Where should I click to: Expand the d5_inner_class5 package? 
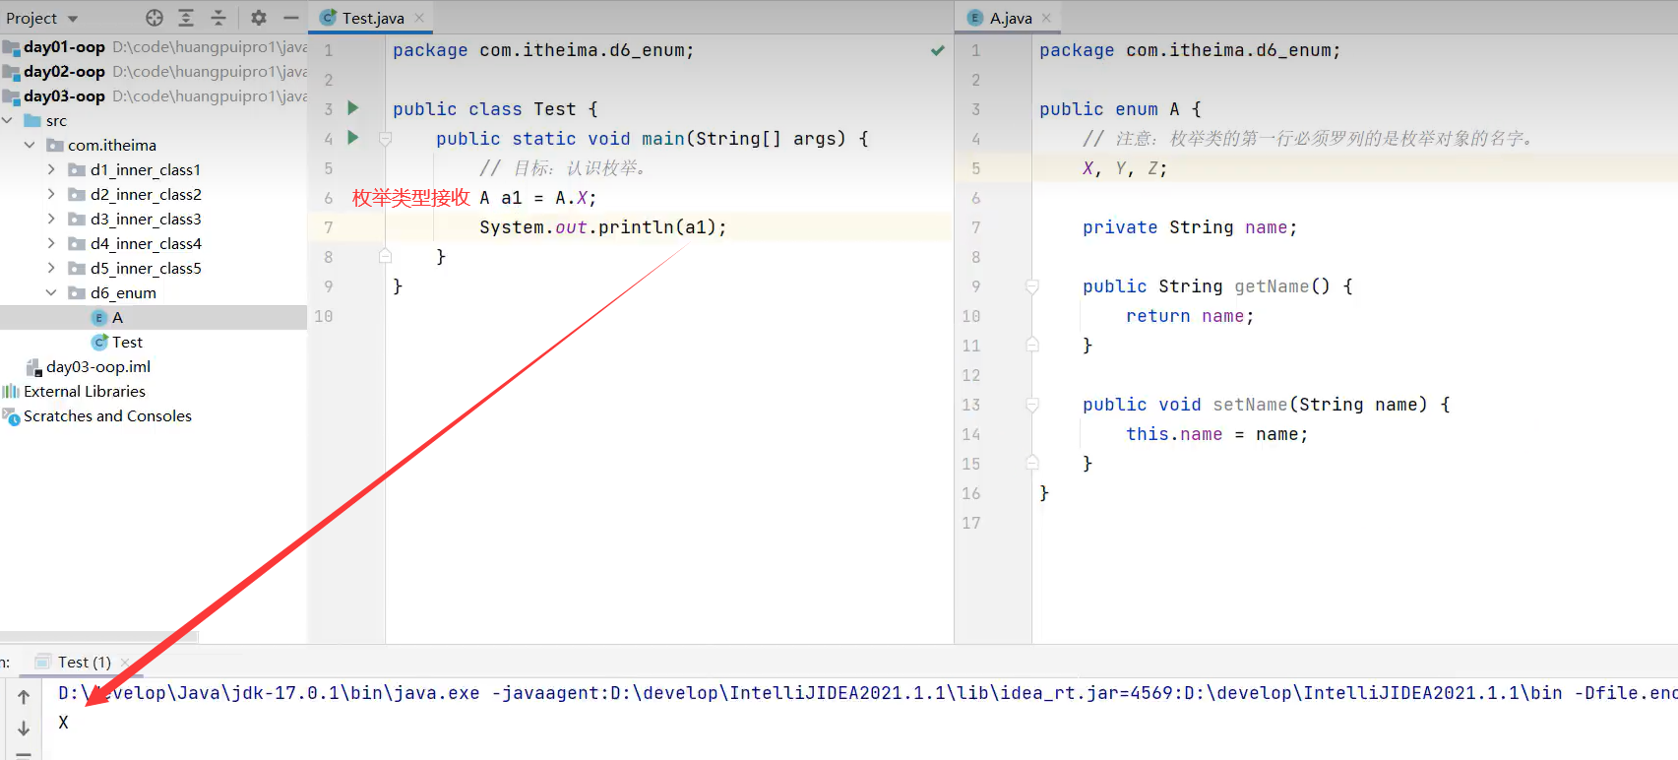51,268
